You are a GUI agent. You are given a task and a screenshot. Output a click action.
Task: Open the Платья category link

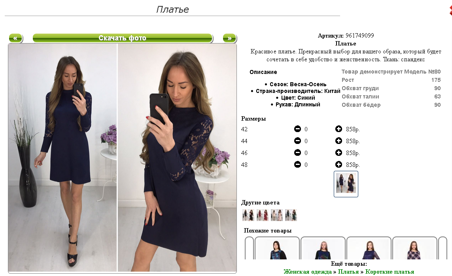coord(348,272)
